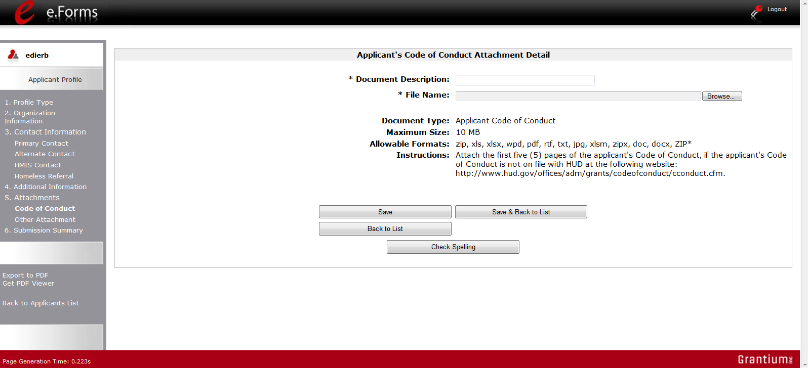Image resolution: width=808 pixels, height=368 pixels.
Task: Click Save & Back to List button
Action: 521,212
